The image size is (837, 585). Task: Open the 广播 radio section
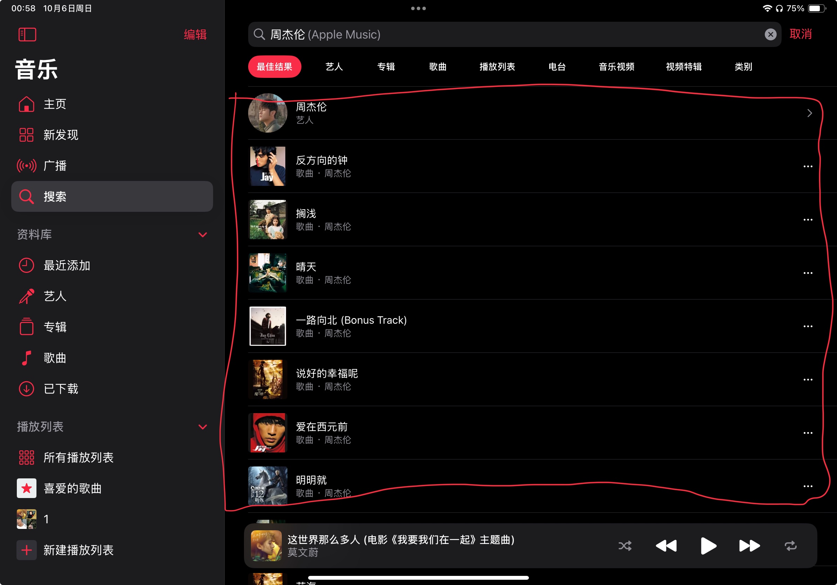[x=55, y=166]
